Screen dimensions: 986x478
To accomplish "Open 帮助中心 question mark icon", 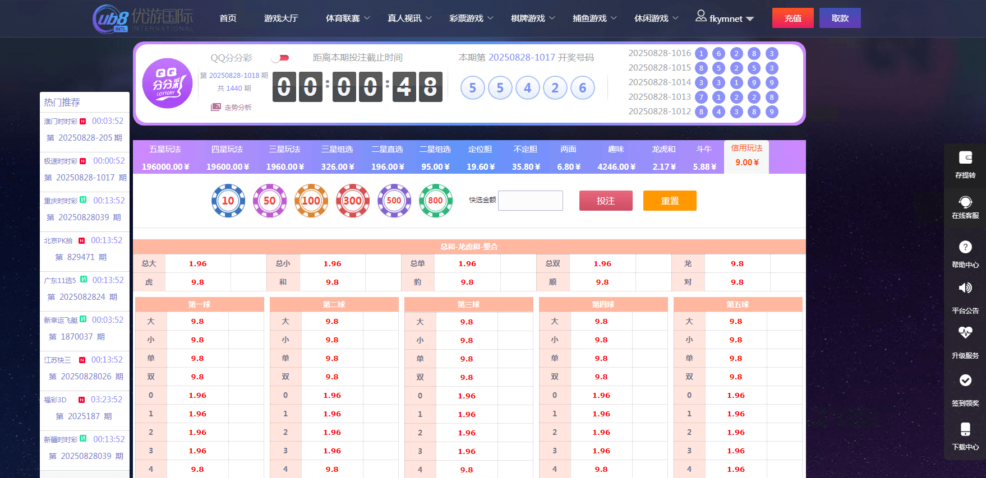I will (965, 247).
